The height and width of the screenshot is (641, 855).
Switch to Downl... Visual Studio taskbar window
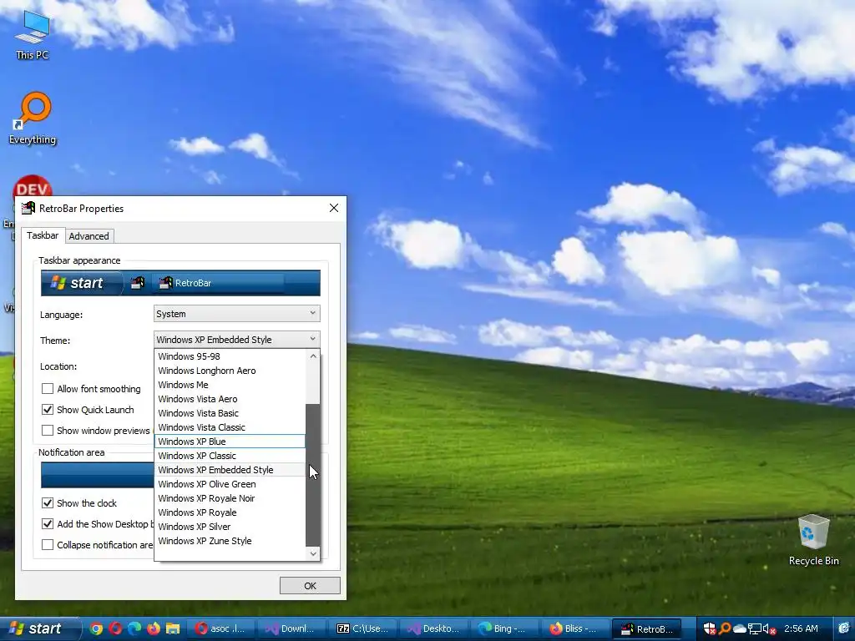click(x=291, y=628)
